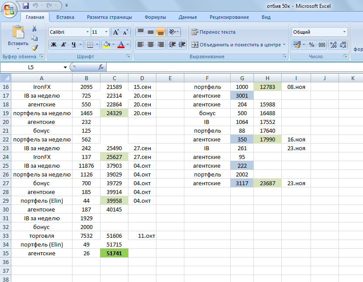
Task: Align text left
Action: click(x=140, y=45)
